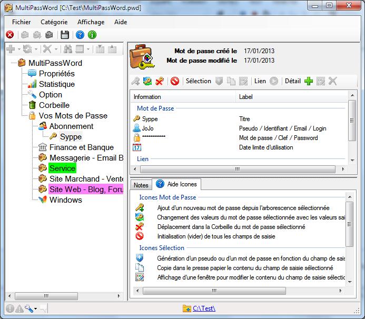Select the Abonnement category
Viewport: 365px width, 319px height.
coord(71,126)
